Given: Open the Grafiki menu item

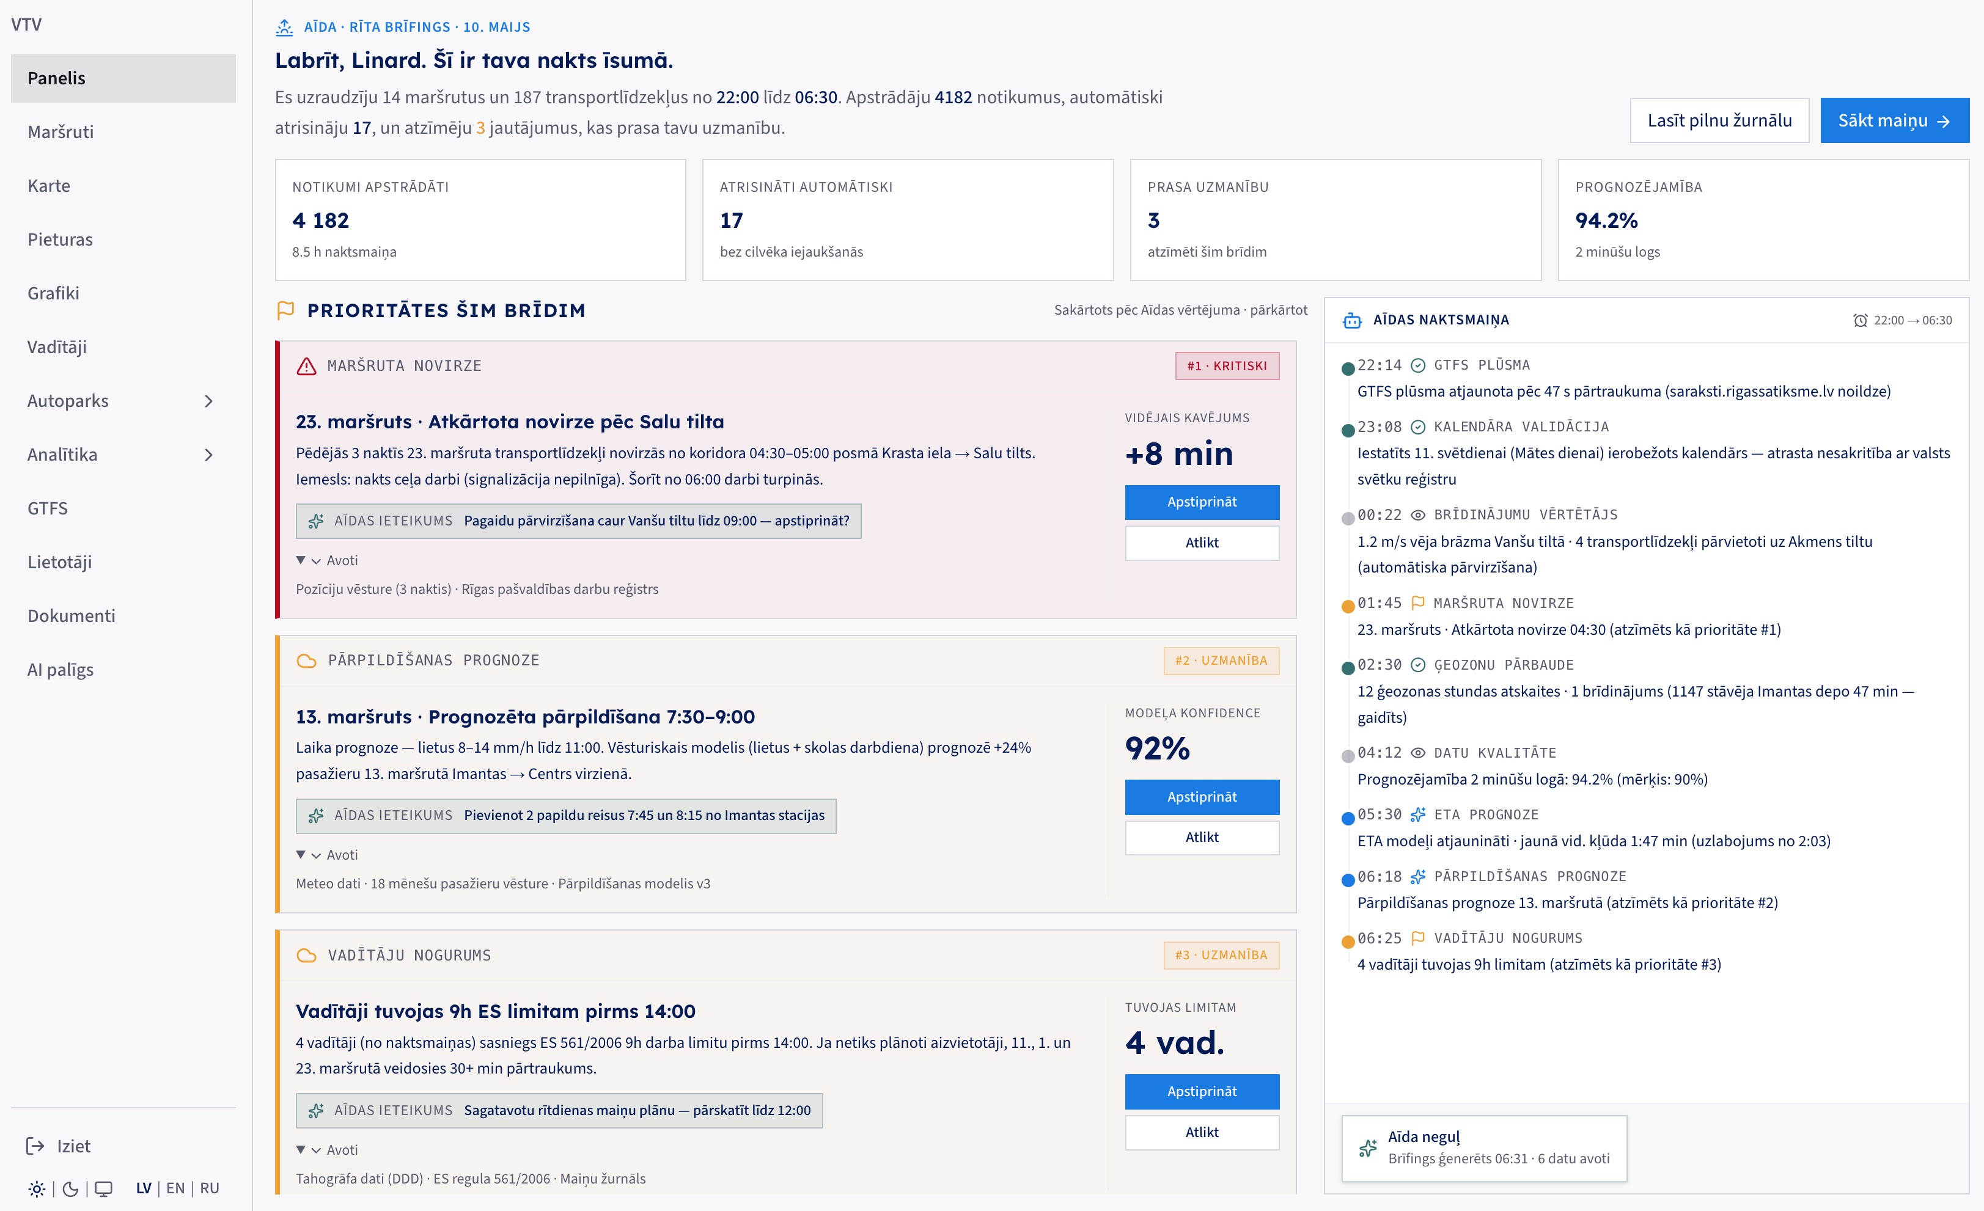Looking at the screenshot, I should pos(123,293).
